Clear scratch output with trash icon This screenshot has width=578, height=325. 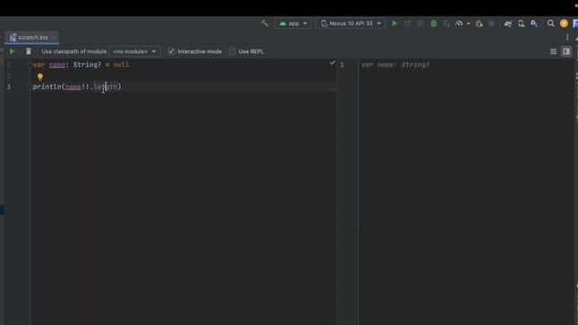pyautogui.click(x=28, y=51)
